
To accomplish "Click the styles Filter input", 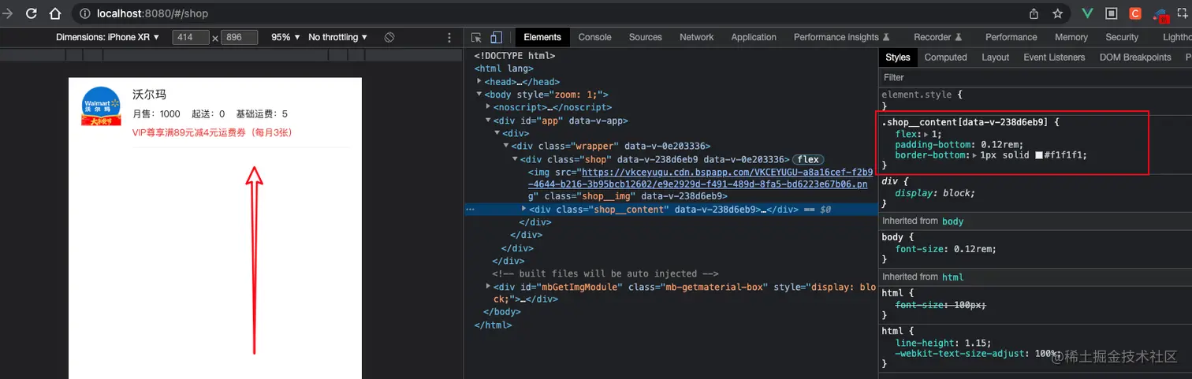I will pos(1035,77).
